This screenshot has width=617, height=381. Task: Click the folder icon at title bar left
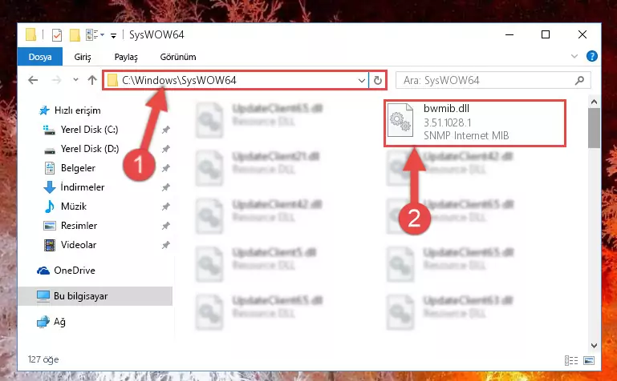[x=31, y=34]
